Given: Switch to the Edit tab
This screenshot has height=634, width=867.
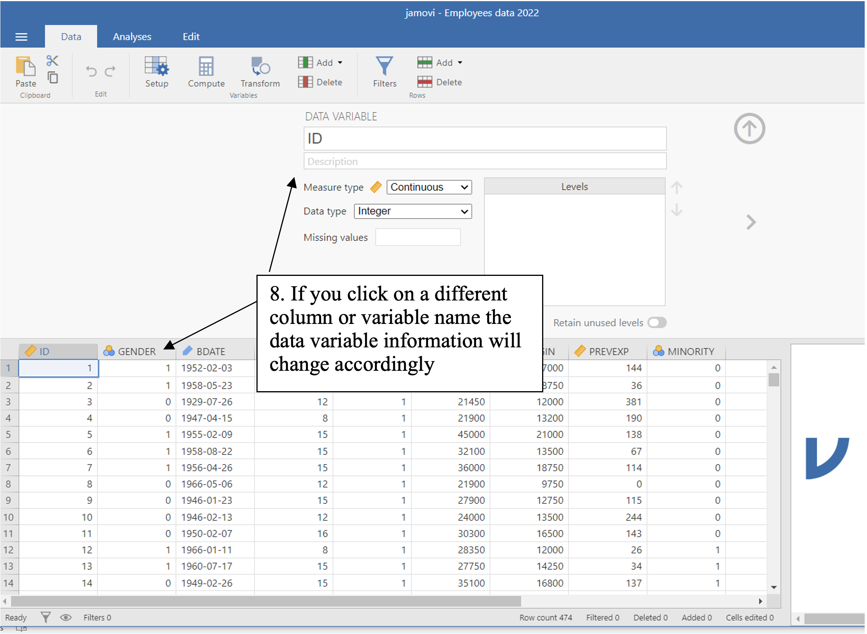Looking at the screenshot, I should click(191, 37).
